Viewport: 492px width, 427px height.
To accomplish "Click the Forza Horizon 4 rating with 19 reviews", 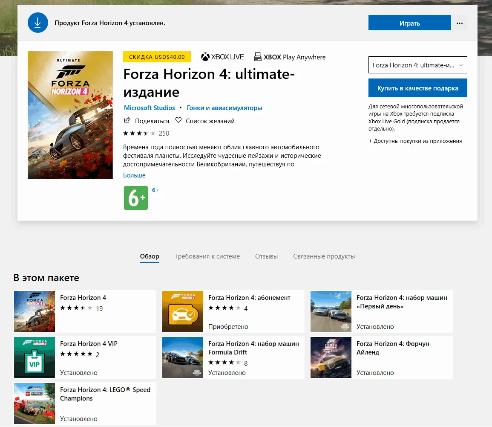I will pyautogui.click(x=81, y=308).
